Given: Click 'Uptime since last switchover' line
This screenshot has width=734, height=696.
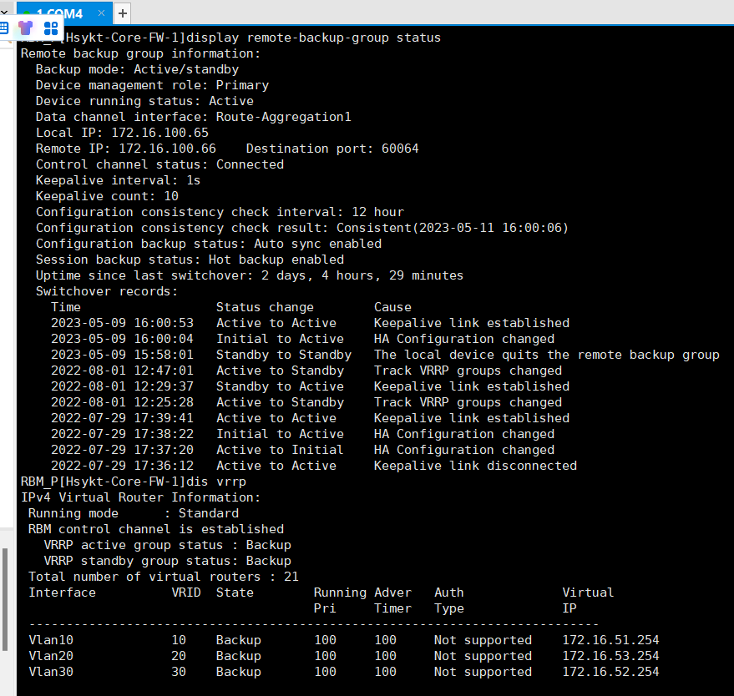Looking at the screenshot, I should pos(250,275).
